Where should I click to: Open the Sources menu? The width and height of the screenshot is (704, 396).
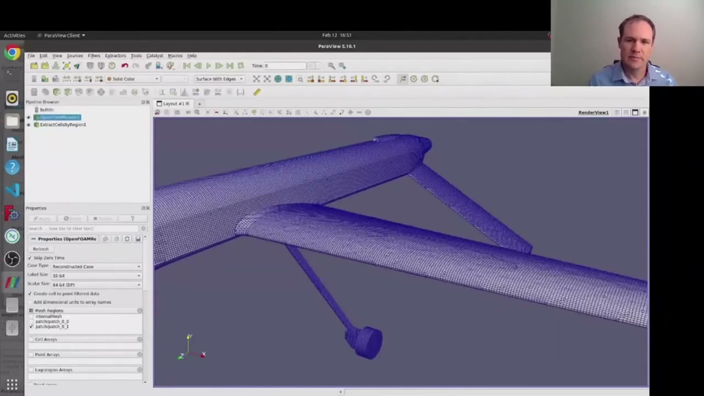[x=75, y=56]
